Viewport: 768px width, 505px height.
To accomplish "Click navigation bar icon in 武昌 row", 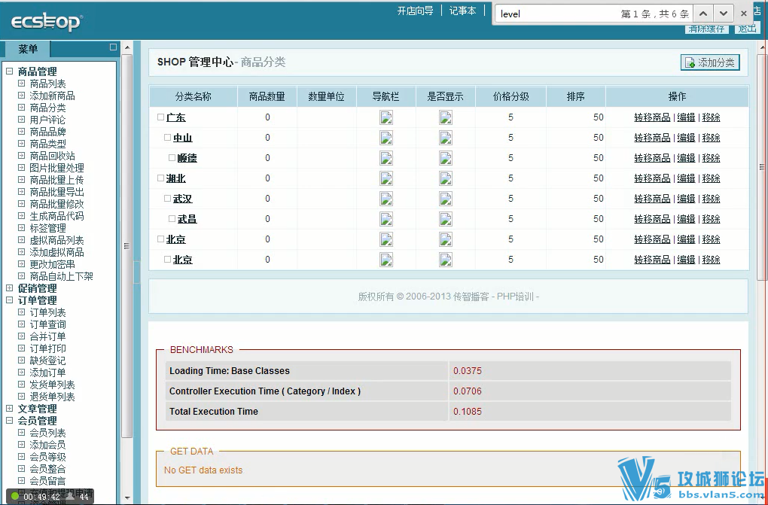I will (x=386, y=219).
